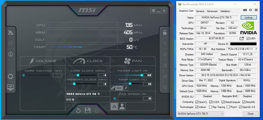Open the hardware monitor icon in Afterburner
Screen dimensions: 263x120
click(x=11, y=87)
